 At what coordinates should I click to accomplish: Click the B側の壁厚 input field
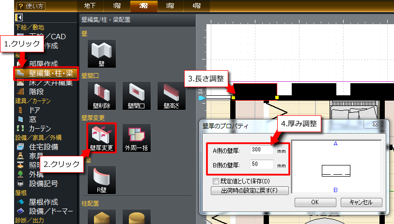[262, 164]
